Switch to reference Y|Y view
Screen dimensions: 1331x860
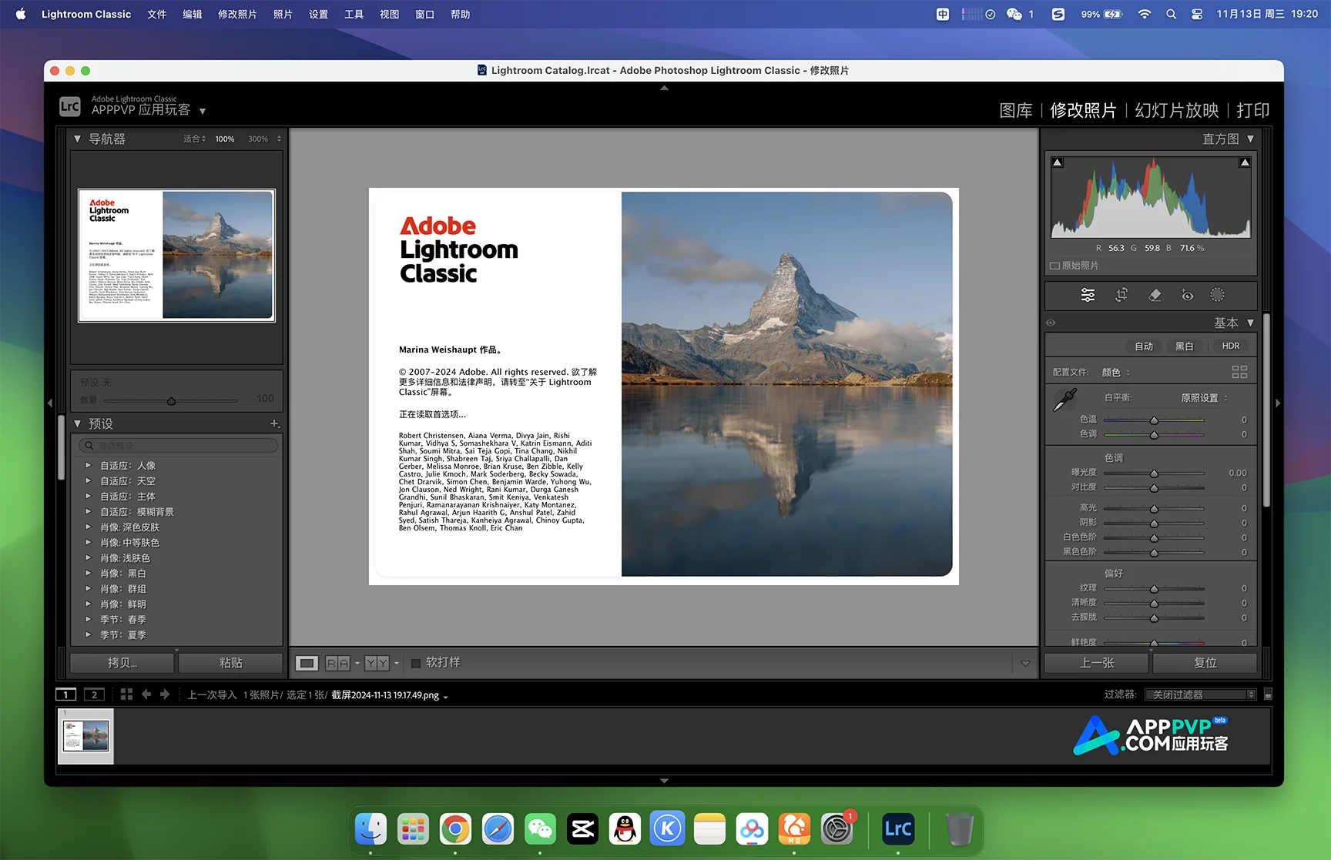(x=377, y=663)
